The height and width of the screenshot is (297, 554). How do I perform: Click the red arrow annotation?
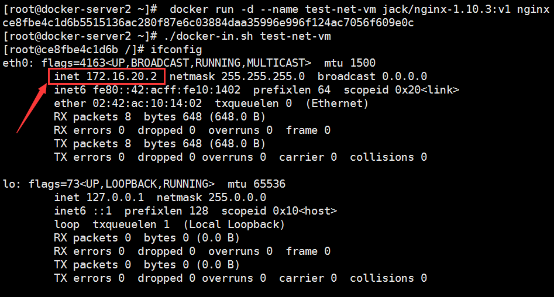(32, 108)
